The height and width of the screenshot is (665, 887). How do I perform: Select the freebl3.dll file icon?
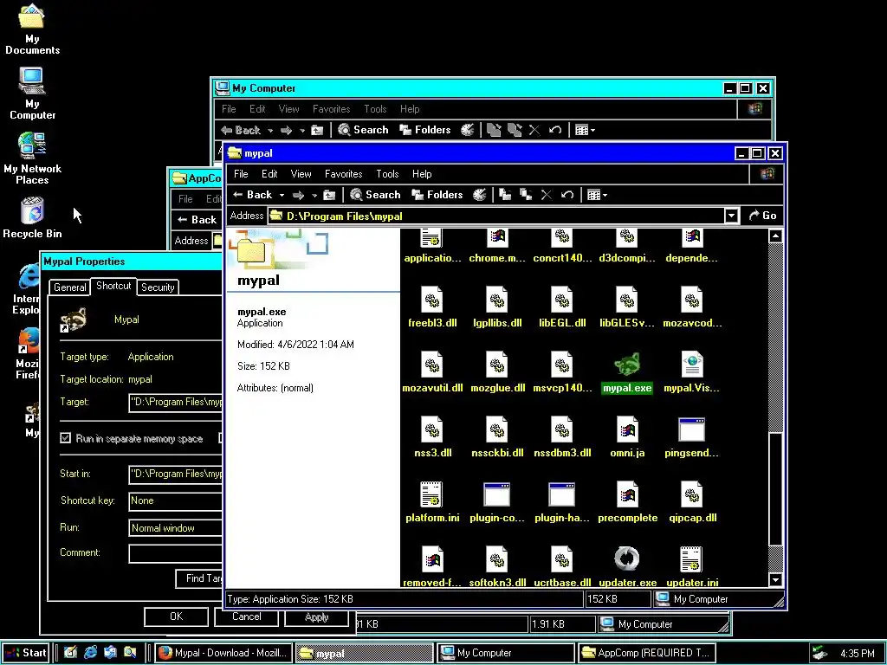pos(432,300)
